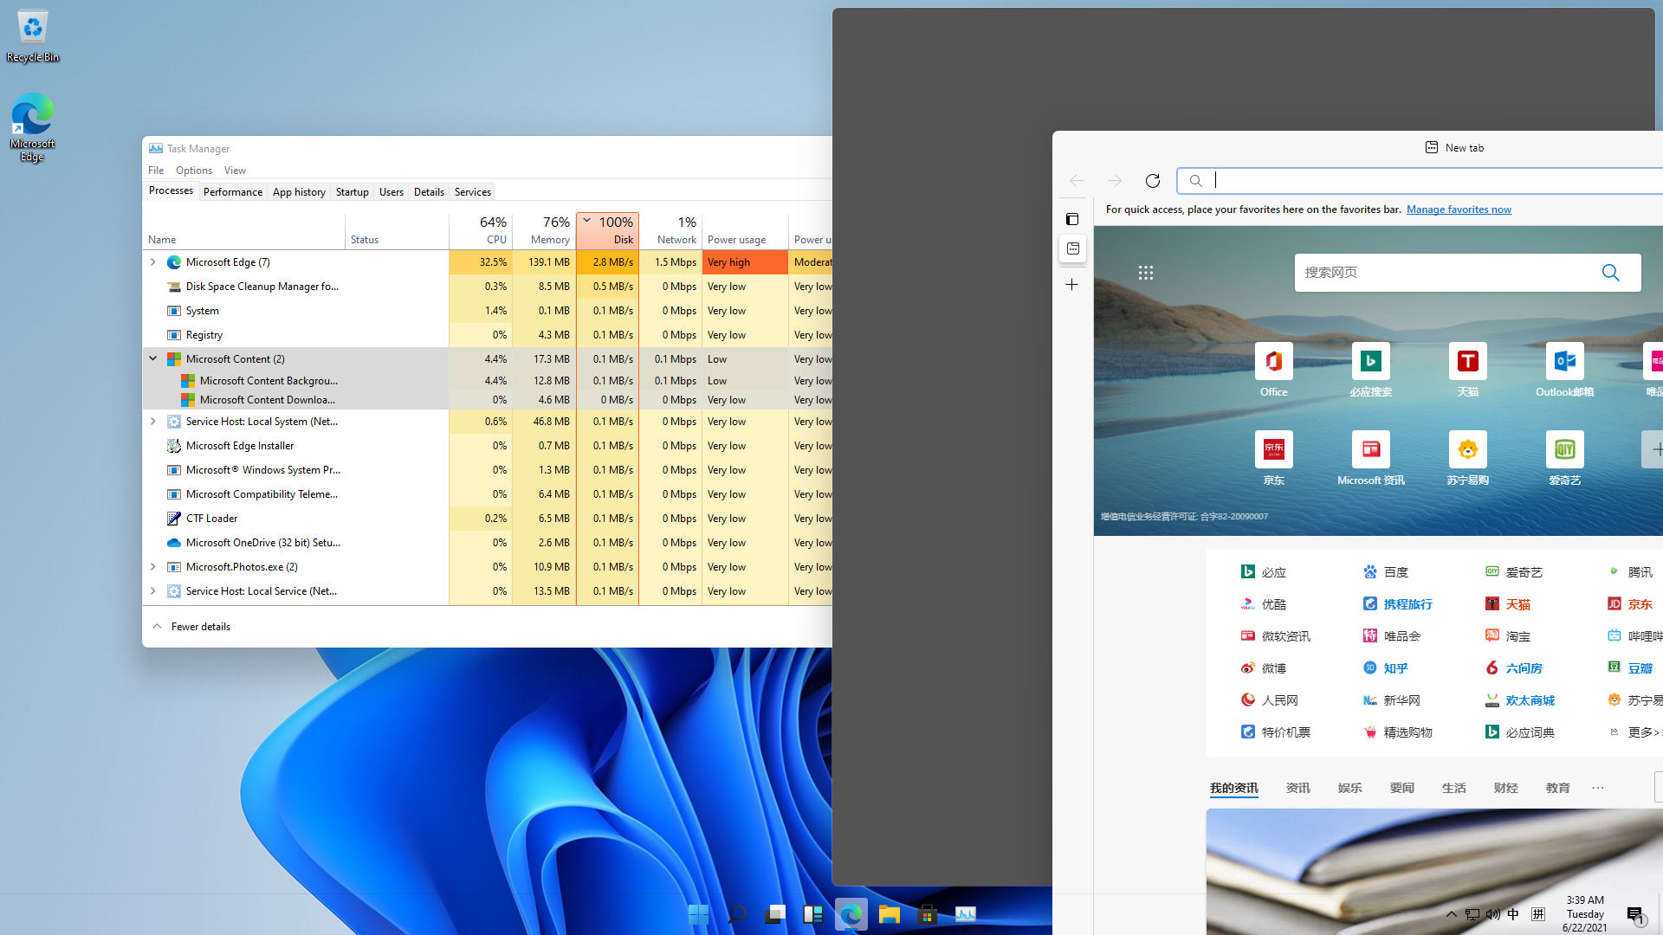This screenshot has width=1663, height=935.
Task: Expand Service Host: Local System group
Action: pos(153,422)
